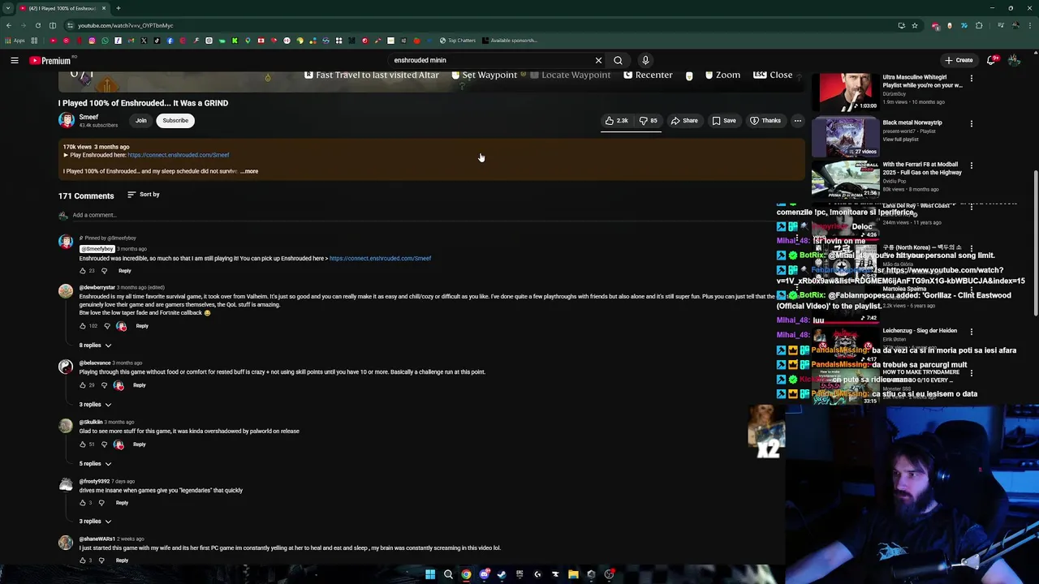Viewport: 1039px width, 584px height.
Task: Expand description with ...more
Action: [x=250, y=171]
